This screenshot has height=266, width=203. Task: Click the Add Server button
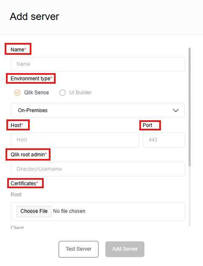[x=125, y=249]
